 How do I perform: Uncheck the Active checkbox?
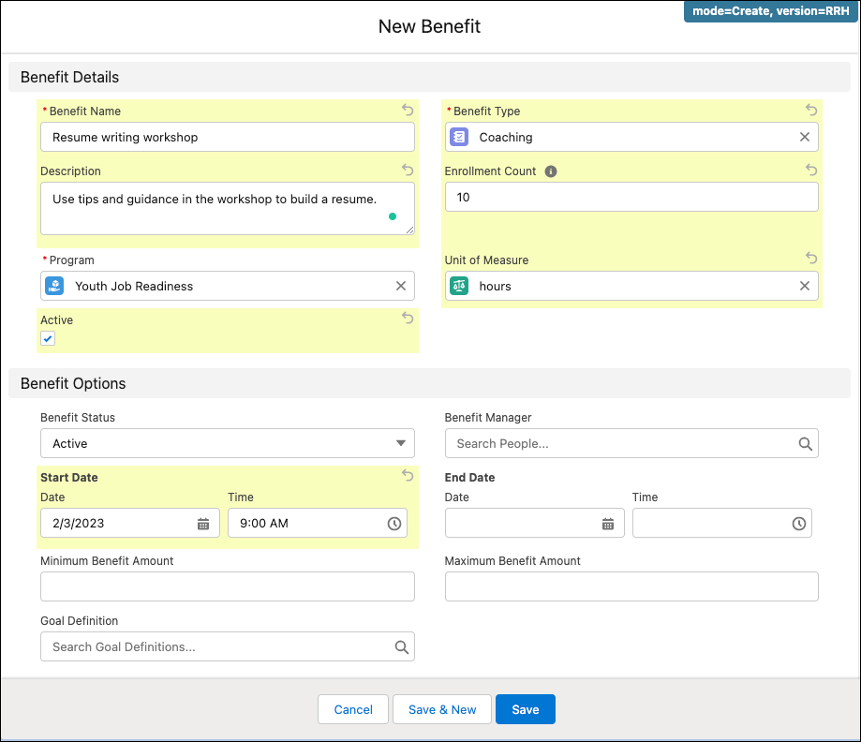[x=48, y=338]
